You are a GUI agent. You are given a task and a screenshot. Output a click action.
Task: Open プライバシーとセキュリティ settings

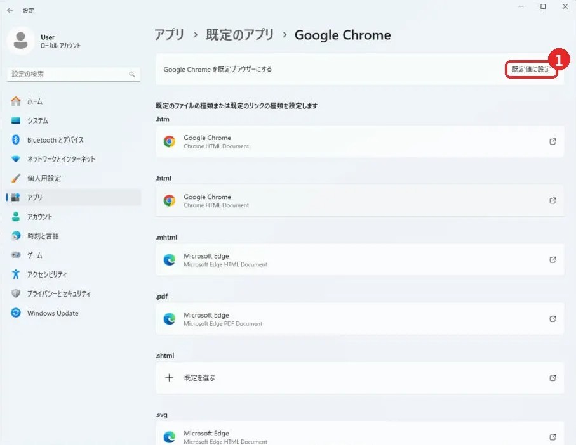coord(74,293)
